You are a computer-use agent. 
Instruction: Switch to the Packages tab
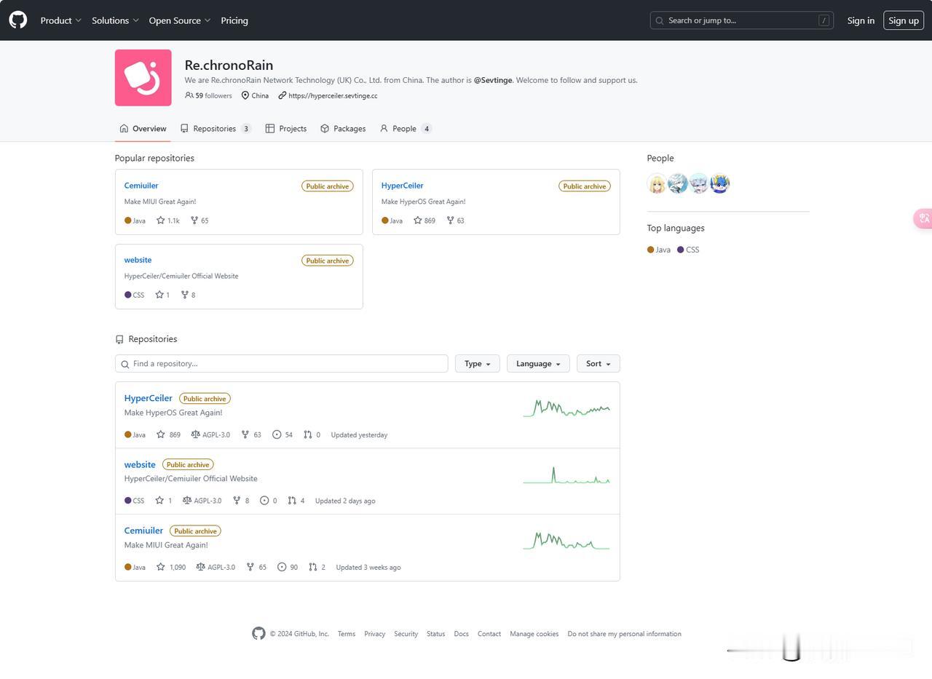coord(343,129)
